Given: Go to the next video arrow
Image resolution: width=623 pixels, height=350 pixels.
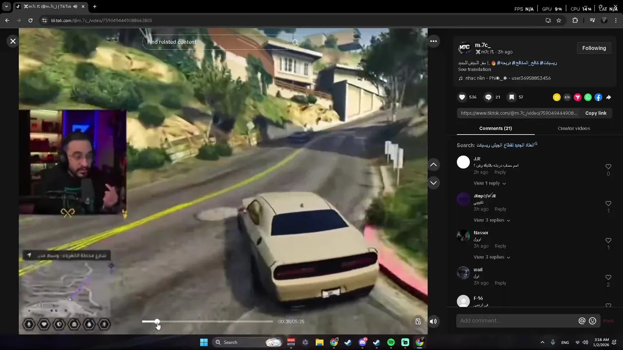Looking at the screenshot, I should [433, 183].
